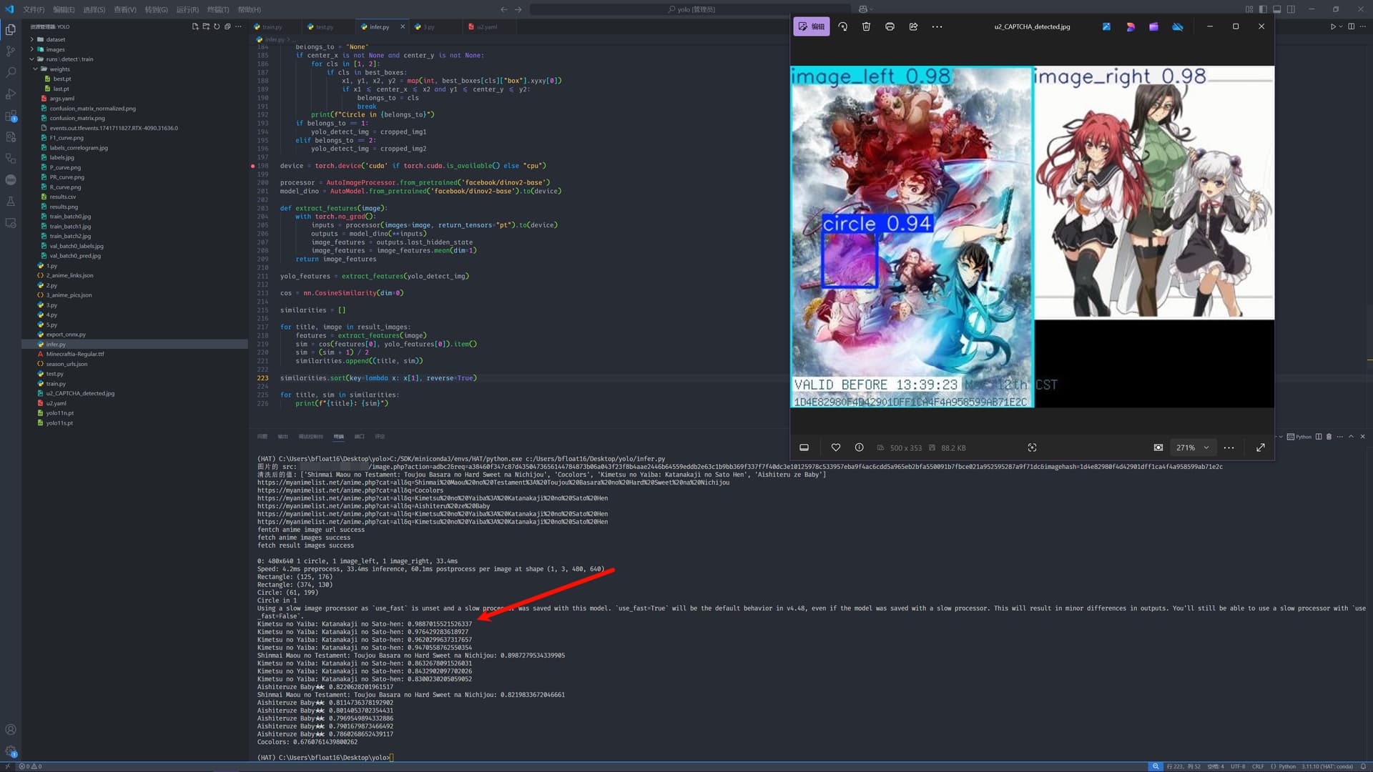This screenshot has height=772, width=1373.
Task: Toggle primary sidebar layout in title bar
Action: tap(1263, 9)
